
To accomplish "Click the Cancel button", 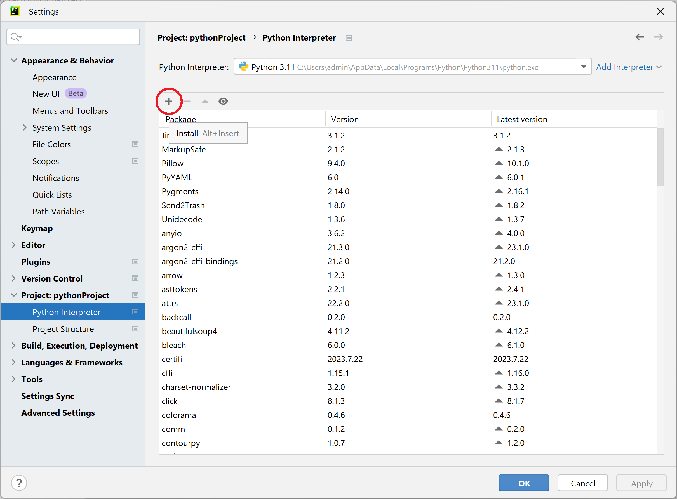I will pos(582,483).
